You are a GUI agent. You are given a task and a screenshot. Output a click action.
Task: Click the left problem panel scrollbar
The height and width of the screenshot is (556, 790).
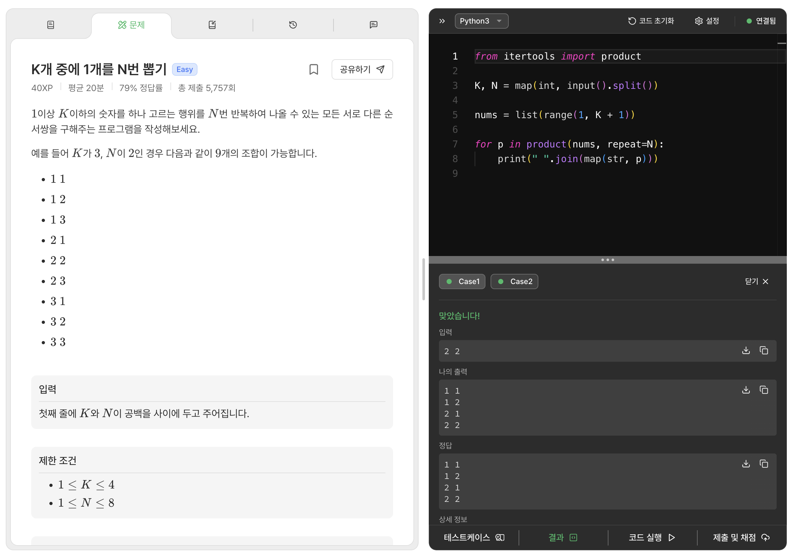424,279
